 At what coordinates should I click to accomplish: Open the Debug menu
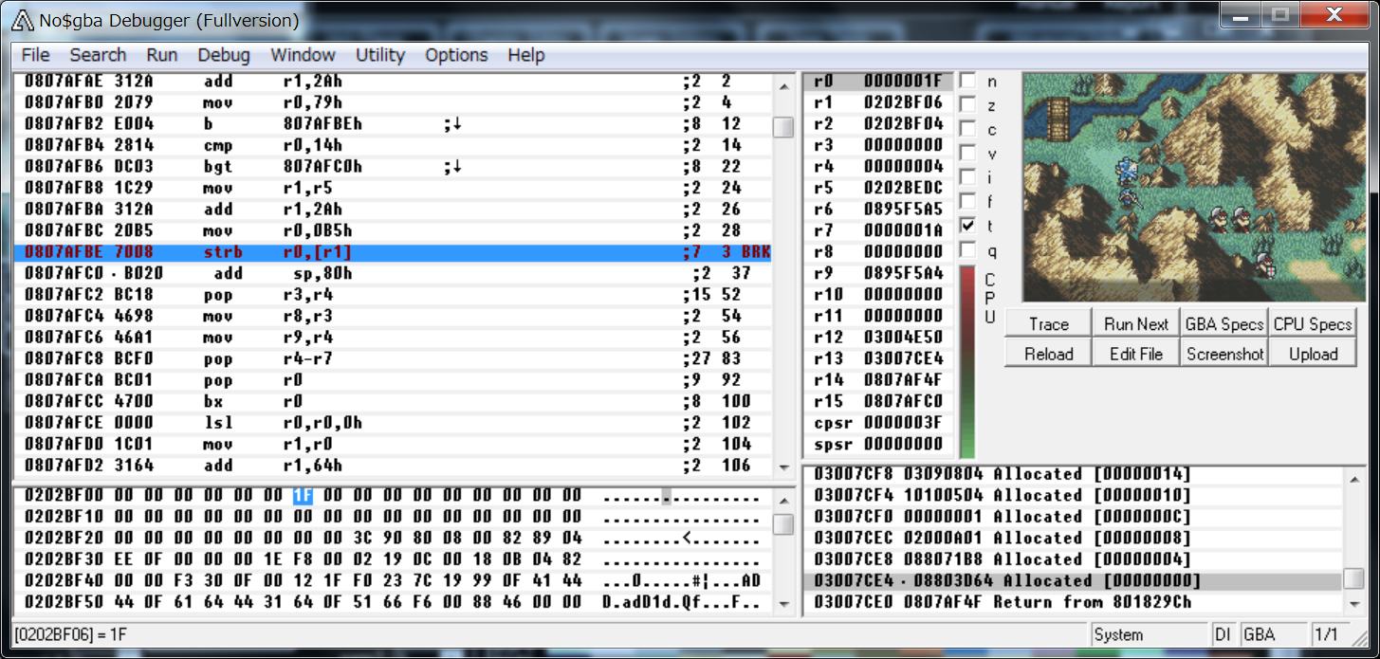[224, 55]
